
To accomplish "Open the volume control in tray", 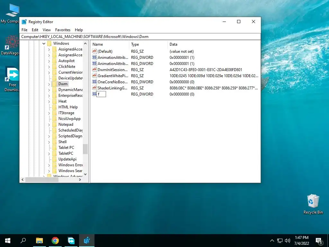I will coord(288,241).
